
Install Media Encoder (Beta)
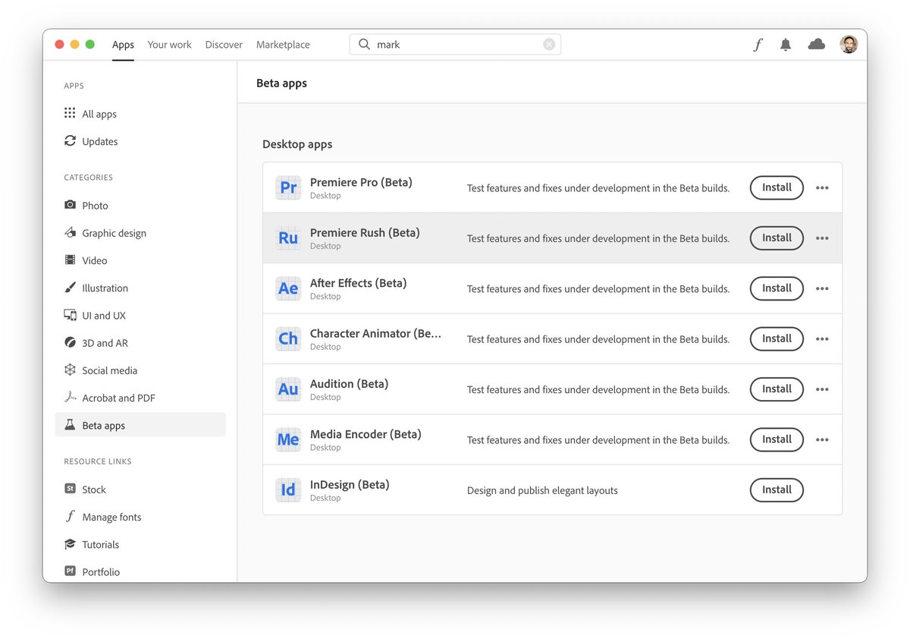[x=777, y=439]
